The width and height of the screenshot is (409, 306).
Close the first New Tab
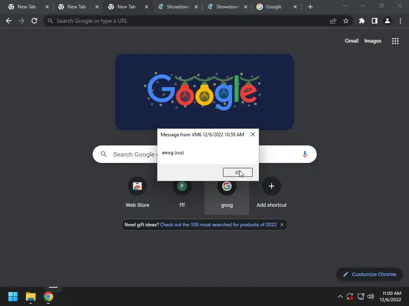47,7
